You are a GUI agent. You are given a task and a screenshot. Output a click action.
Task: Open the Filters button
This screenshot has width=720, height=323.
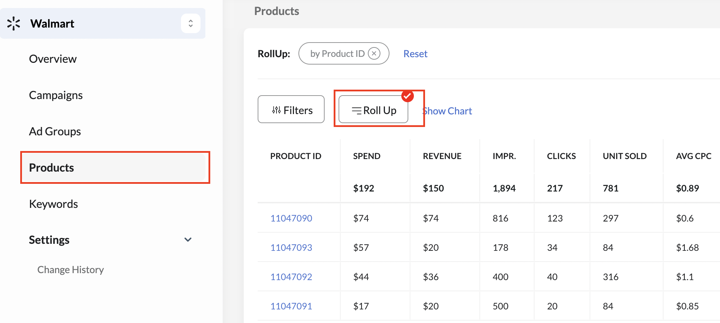[x=291, y=109]
